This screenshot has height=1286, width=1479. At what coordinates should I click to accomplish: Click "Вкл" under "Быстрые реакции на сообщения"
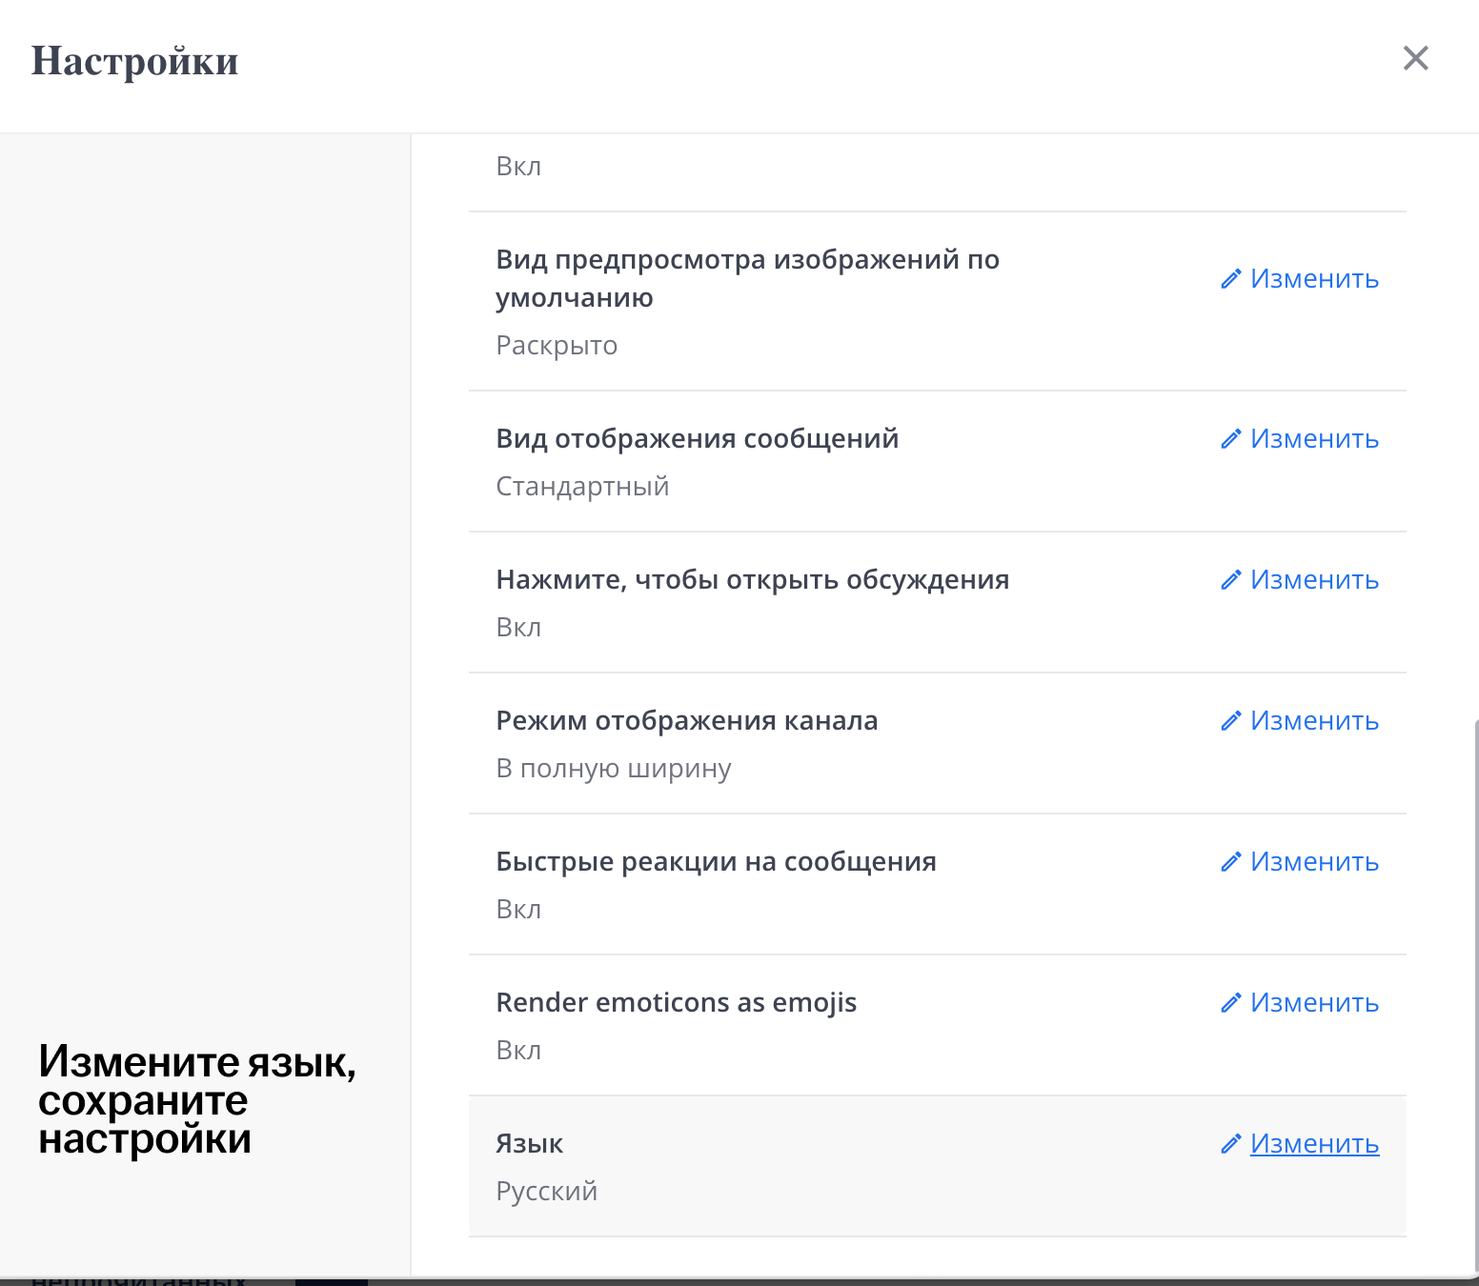(518, 909)
